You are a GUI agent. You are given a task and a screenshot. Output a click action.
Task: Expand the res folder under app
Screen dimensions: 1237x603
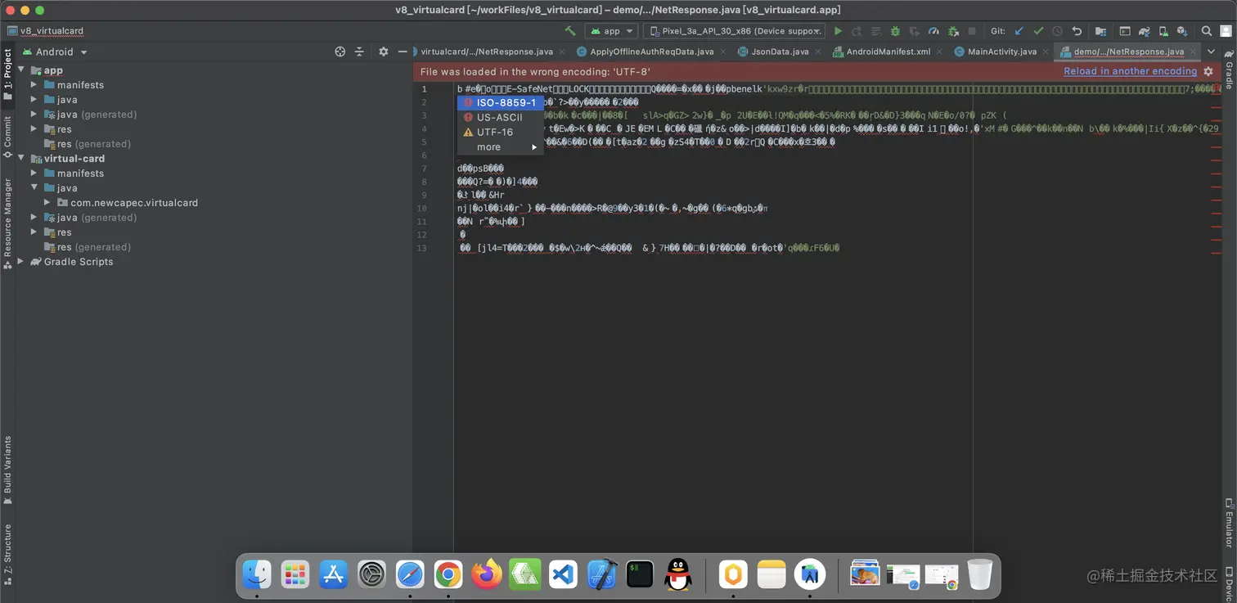pos(34,129)
